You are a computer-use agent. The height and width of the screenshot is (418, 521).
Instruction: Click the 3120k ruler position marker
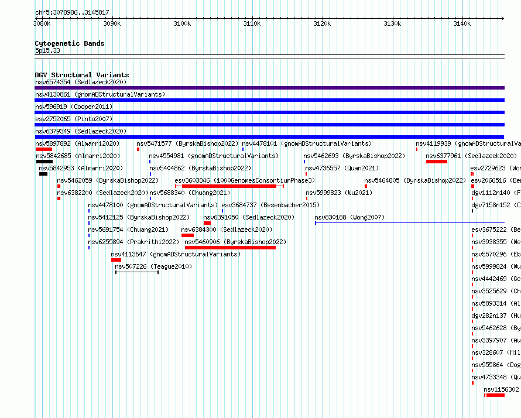pyautogui.click(x=322, y=23)
